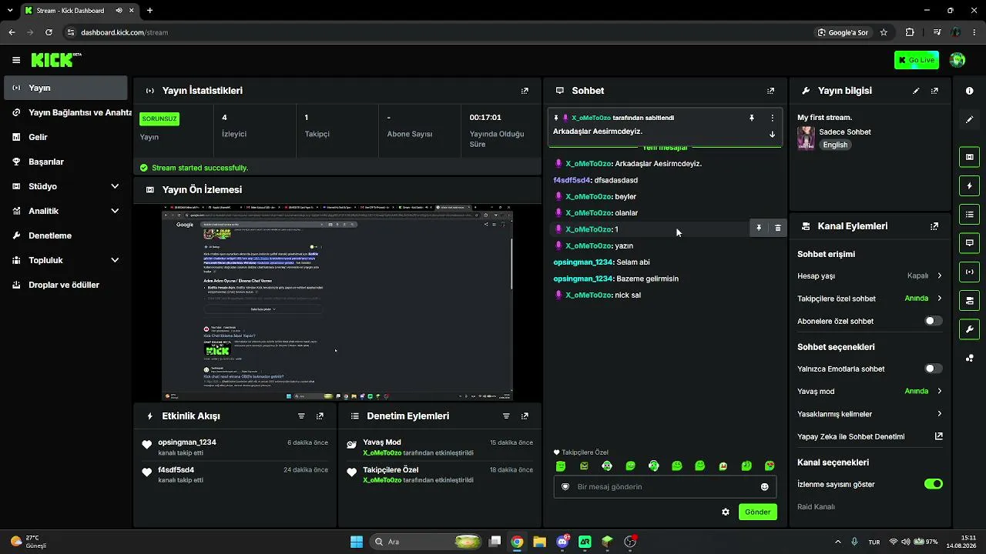Delete the hovered chat message "1"
This screenshot has height=554, width=986.
[x=777, y=229]
